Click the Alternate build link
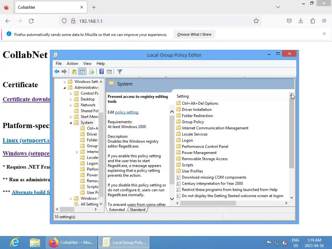 31,192
